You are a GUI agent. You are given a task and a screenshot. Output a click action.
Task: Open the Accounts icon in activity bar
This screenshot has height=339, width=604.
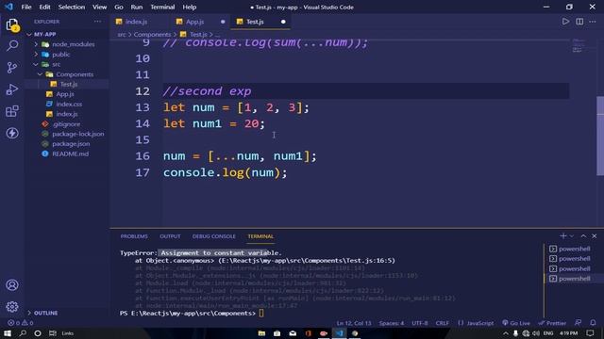[x=12, y=285]
